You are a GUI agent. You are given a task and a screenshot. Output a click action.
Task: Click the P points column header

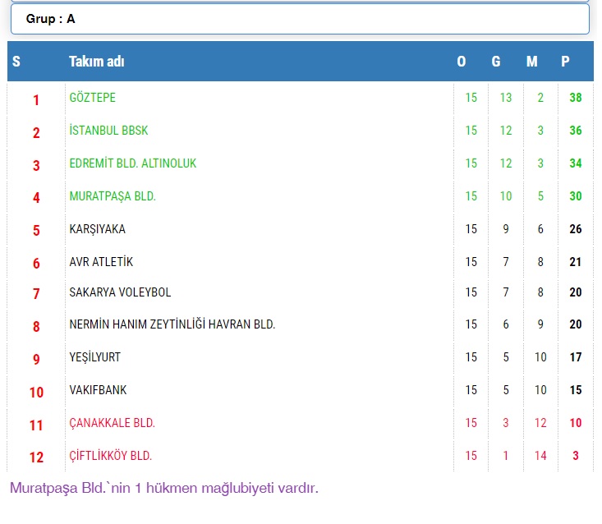pyautogui.click(x=565, y=62)
